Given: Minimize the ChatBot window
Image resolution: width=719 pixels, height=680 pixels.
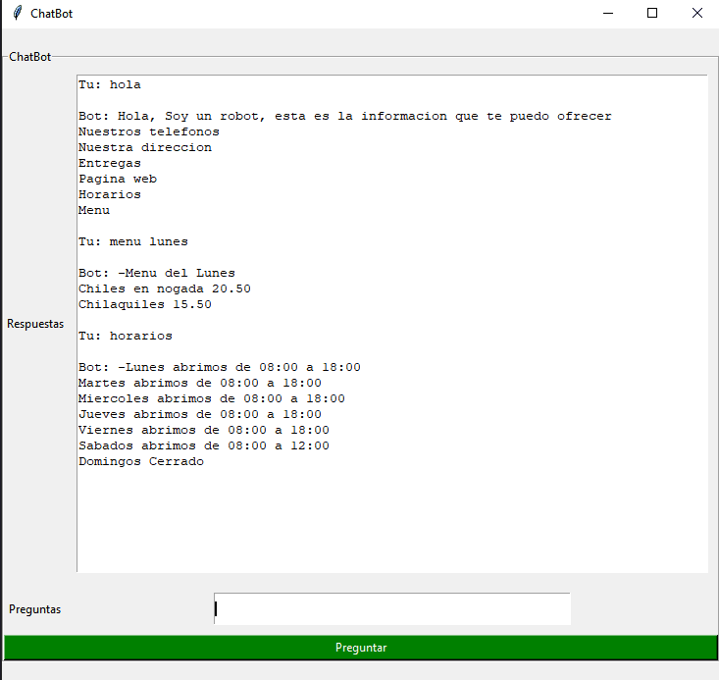Looking at the screenshot, I should point(608,14).
